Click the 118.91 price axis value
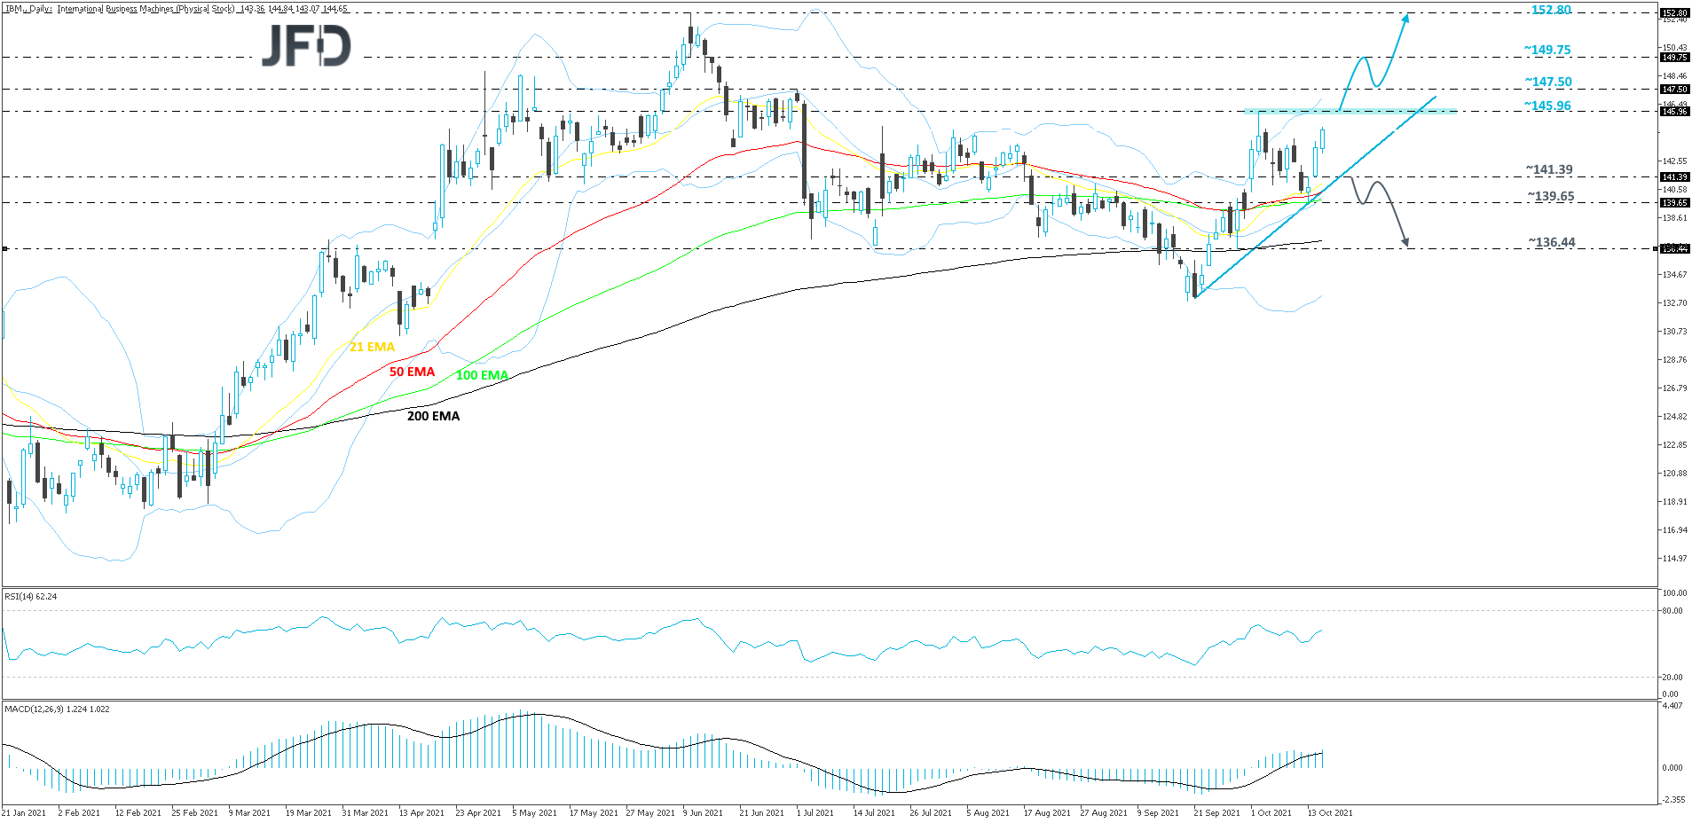 point(1675,502)
